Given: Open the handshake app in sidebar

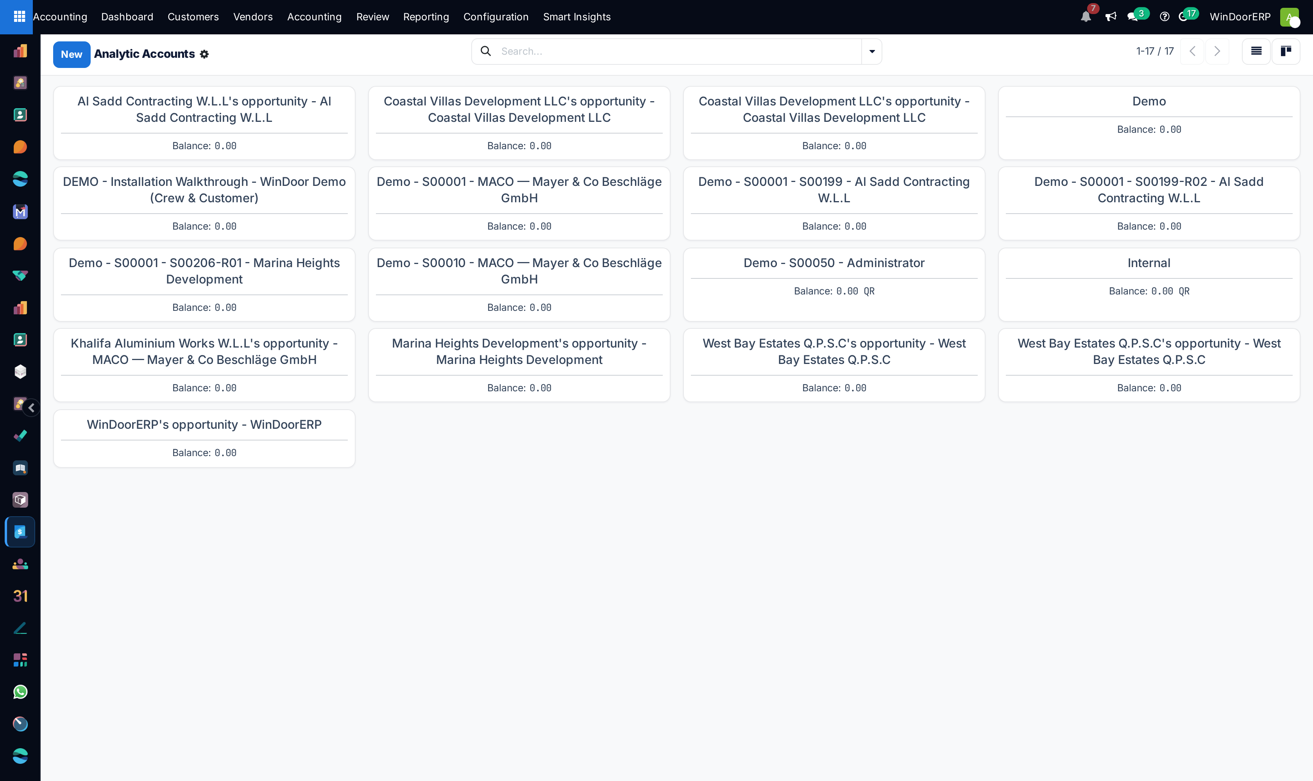Looking at the screenshot, I should [20, 276].
